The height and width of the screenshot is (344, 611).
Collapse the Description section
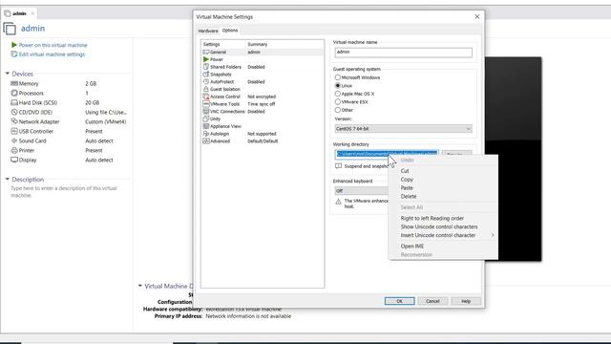[7, 179]
